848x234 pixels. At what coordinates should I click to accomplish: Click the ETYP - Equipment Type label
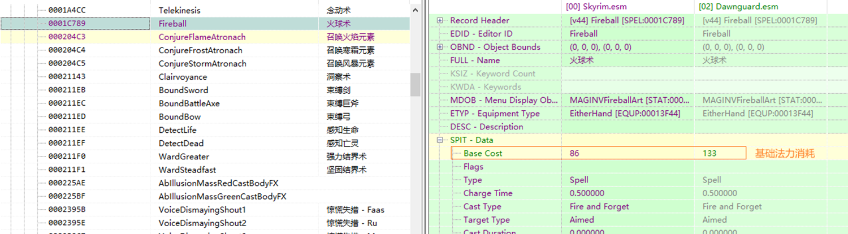(495, 113)
